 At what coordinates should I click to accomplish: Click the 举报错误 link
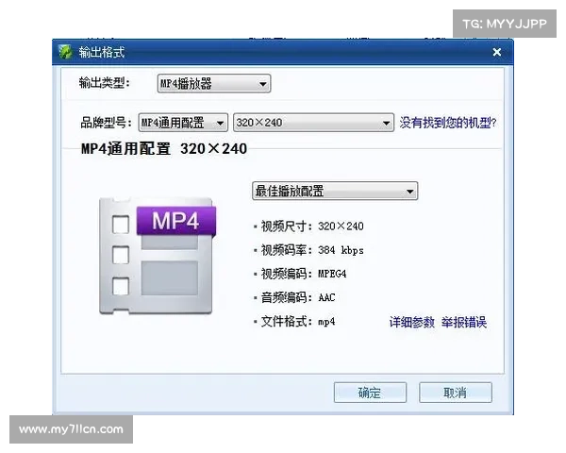tap(464, 322)
